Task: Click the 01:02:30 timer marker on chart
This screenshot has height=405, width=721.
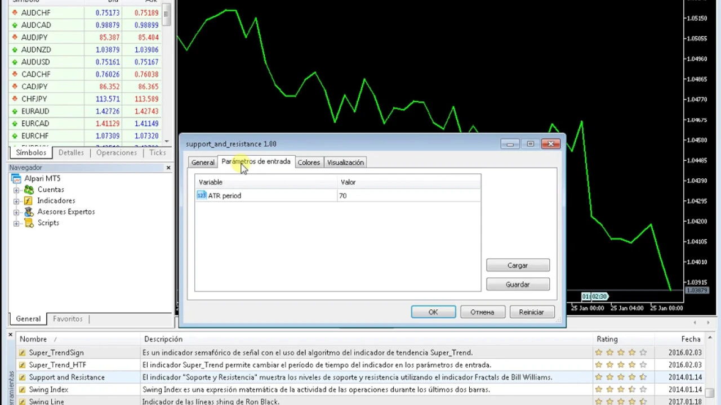Action: point(595,296)
